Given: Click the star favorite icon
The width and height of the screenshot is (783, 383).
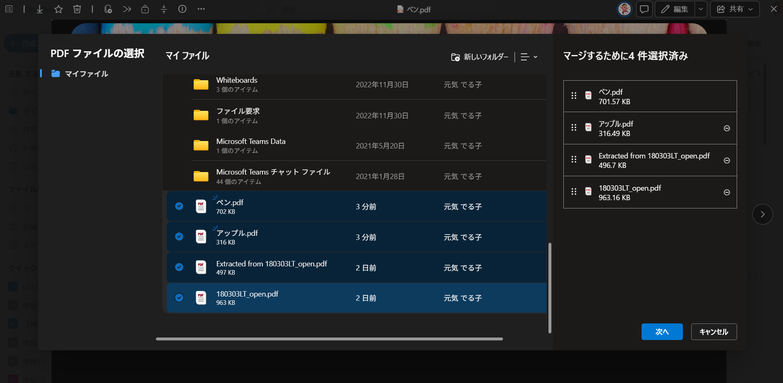Looking at the screenshot, I should point(58,9).
